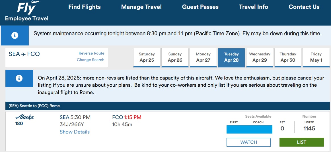Expand Show Details for flight 180
This screenshot has width=331, height=152.
(75, 132)
